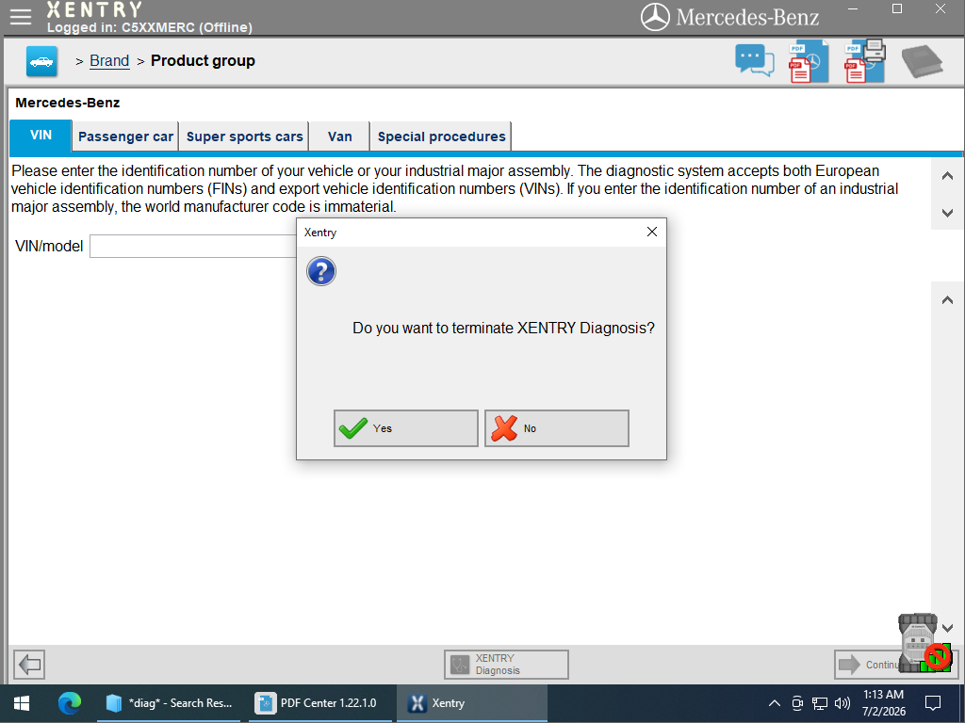The image size is (965, 723).
Task: Switch to the Passenger car tab
Action: [x=125, y=137]
